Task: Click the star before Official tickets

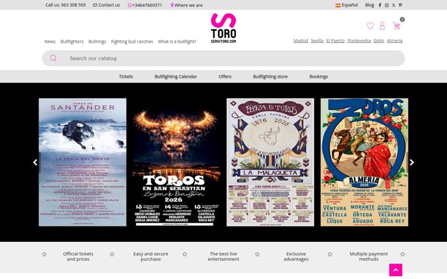Action: pos(44,254)
